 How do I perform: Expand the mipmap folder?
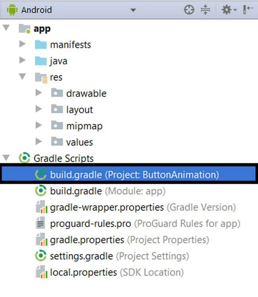(39, 125)
